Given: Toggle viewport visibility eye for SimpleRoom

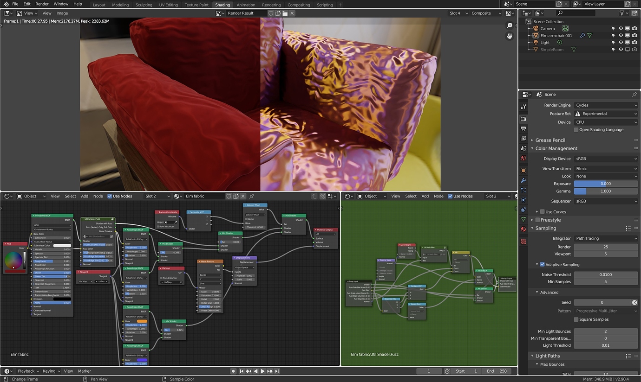Looking at the screenshot, I should point(621,49).
